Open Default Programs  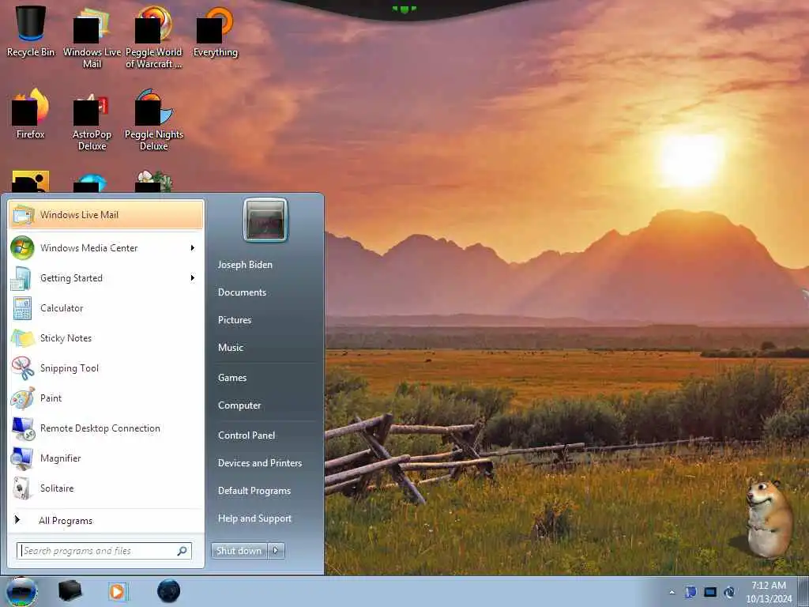(254, 491)
